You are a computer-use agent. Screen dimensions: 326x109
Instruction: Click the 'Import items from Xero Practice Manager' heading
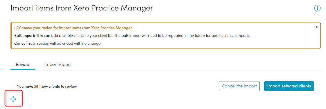pyautogui.click(x=82, y=8)
